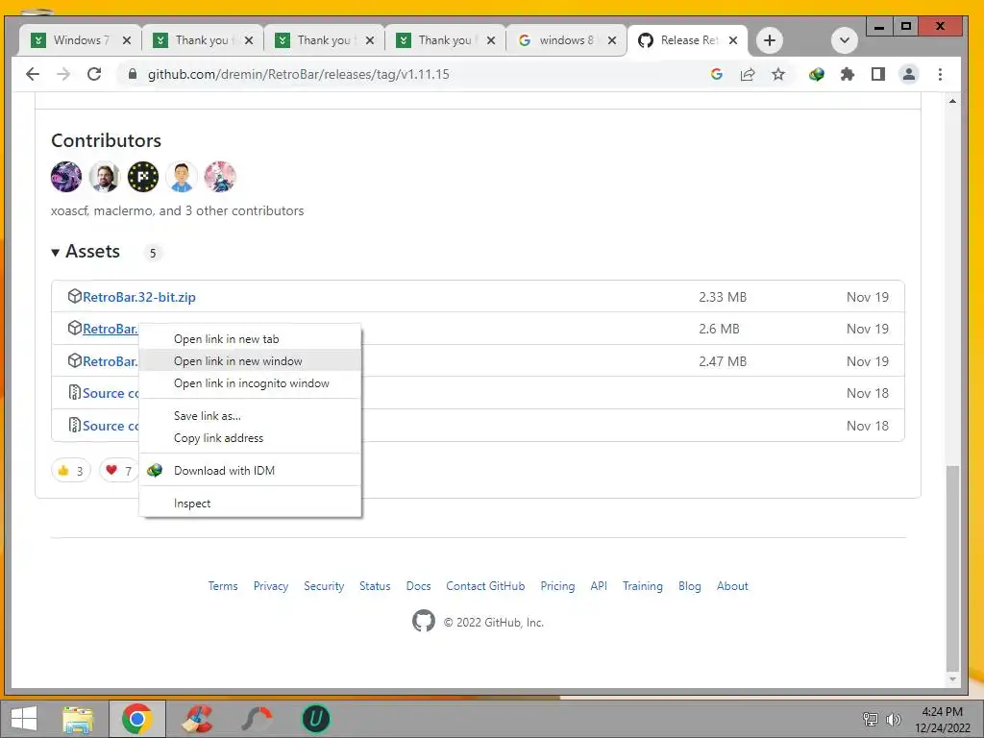984x738 pixels.
Task: Open the Chrome profile avatar
Action: 909,75
